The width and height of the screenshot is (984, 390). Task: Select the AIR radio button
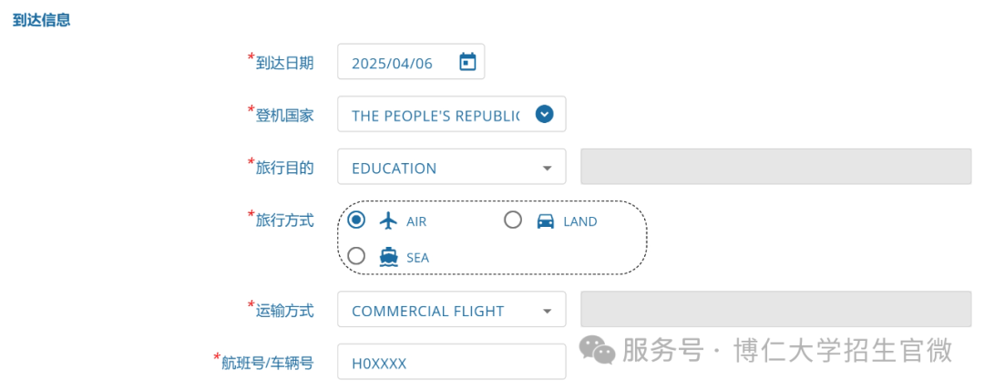[x=356, y=220]
